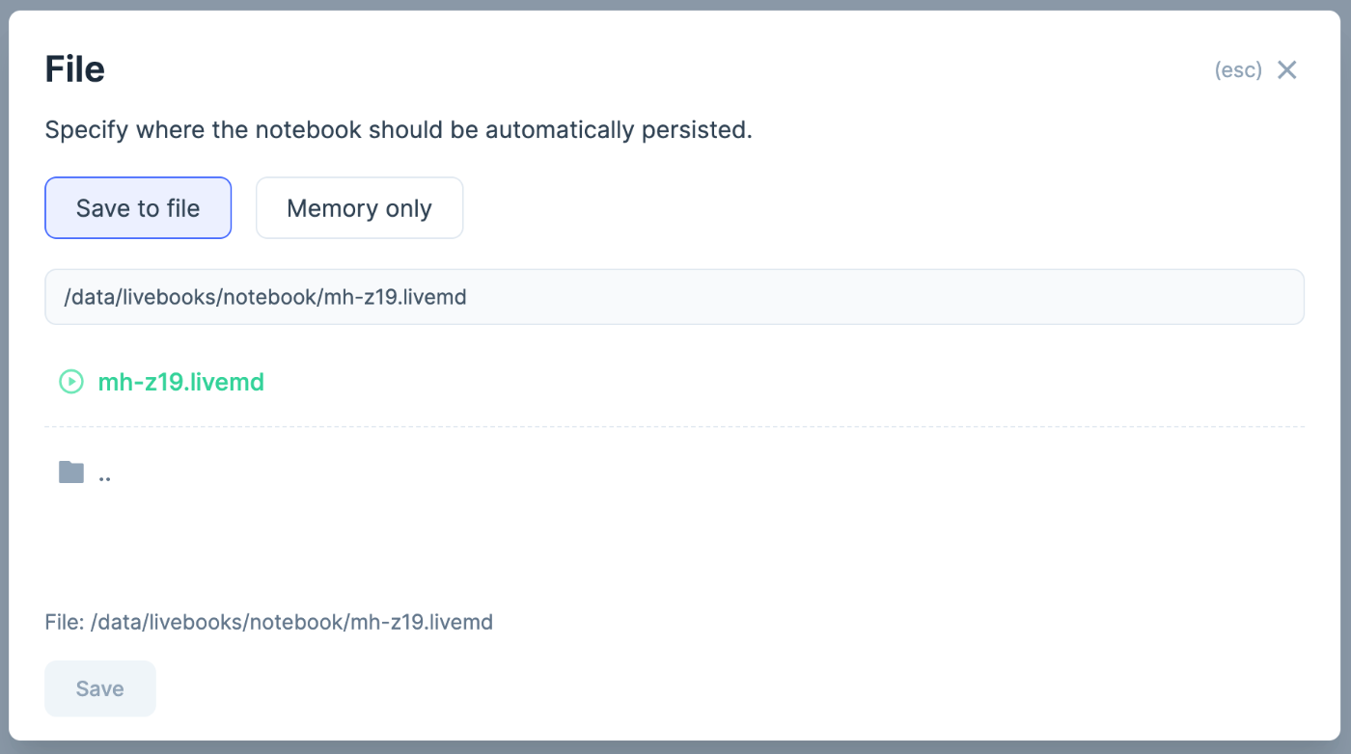Close the File dialog with the X icon
The image size is (1351, 754).
click(1286, 69)
